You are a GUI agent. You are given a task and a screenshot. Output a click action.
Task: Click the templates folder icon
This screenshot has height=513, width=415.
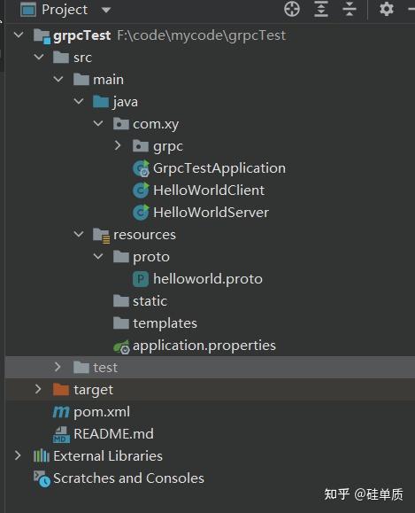point(121,323)
